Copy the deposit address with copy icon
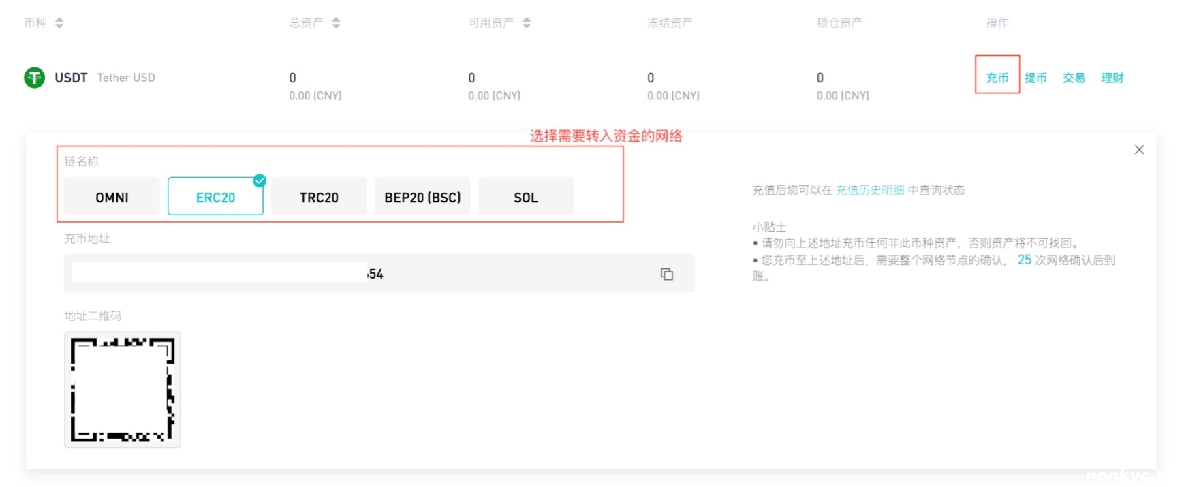Viewport: 1184px width, 487px height. point(666,274)
